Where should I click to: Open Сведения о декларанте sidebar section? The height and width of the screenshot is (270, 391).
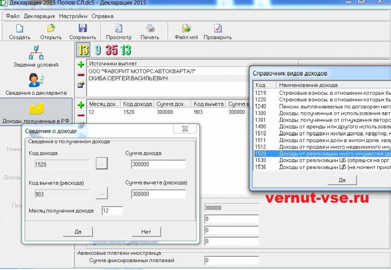coord(36,84)
